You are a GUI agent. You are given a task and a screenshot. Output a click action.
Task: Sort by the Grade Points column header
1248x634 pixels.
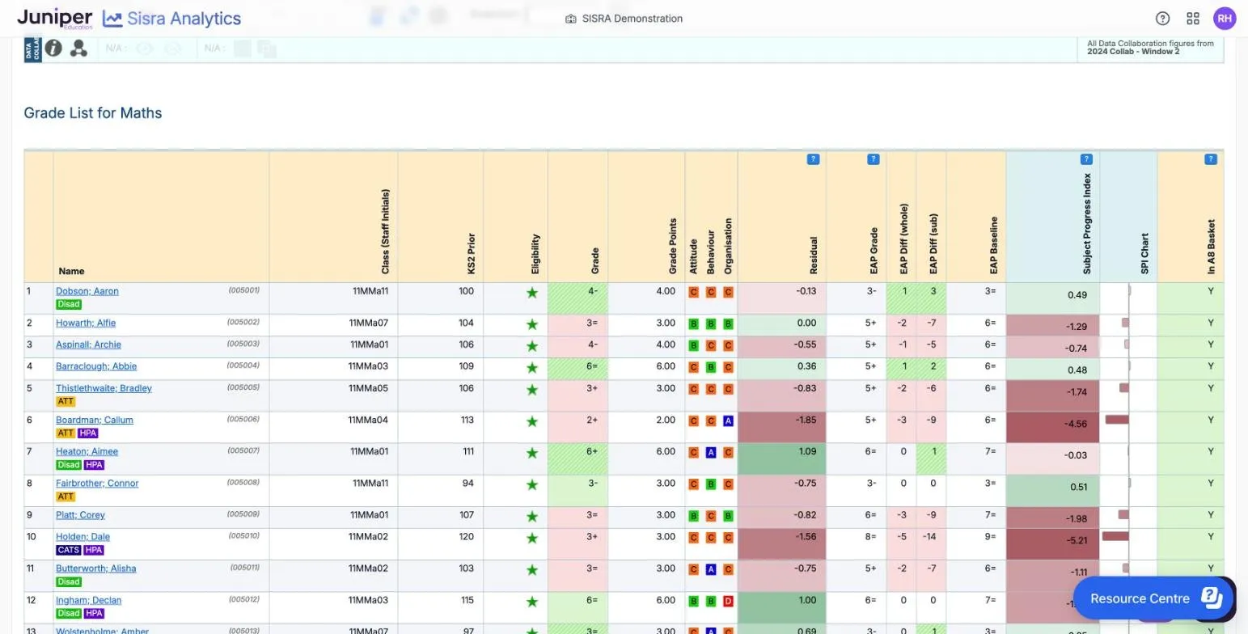point(673,247)
